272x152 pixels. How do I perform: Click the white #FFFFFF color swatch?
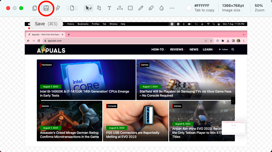[189, 8]
